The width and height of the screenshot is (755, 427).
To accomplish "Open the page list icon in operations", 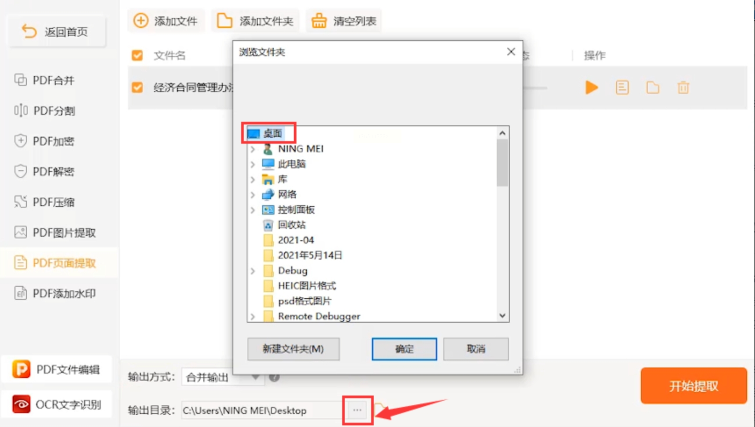I will tap(622, 88).
